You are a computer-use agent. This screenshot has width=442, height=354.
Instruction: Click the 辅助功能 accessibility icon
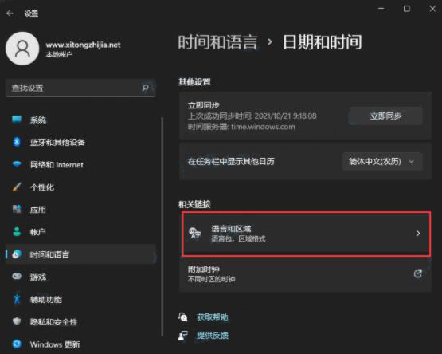click(17, 299)
